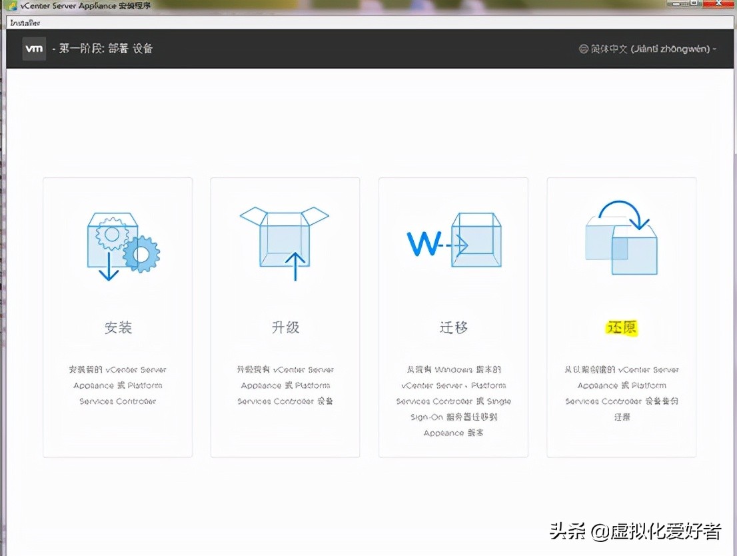Select the 迁移 (Migrate) option card

click(453, 317)
